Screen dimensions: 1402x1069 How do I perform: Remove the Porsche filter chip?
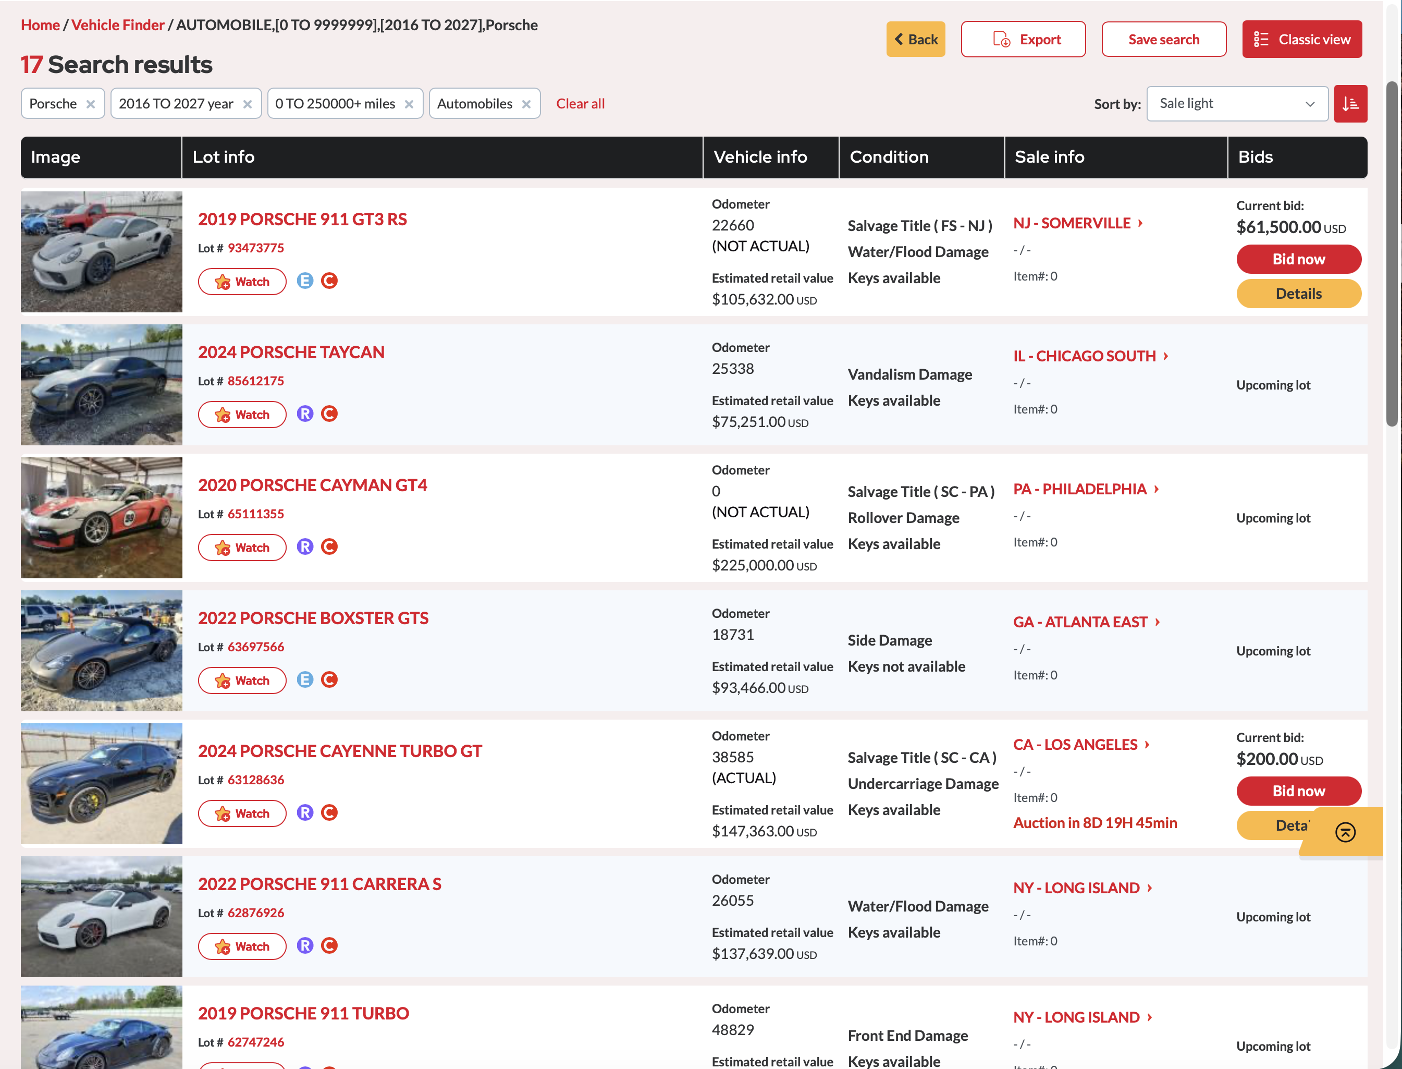91,104
